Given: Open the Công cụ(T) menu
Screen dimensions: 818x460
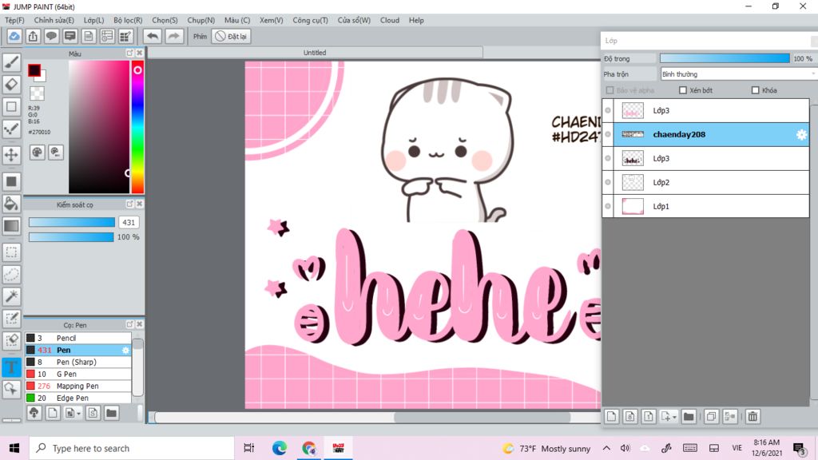Looking at the screenshot, I should tap(311, 20).
